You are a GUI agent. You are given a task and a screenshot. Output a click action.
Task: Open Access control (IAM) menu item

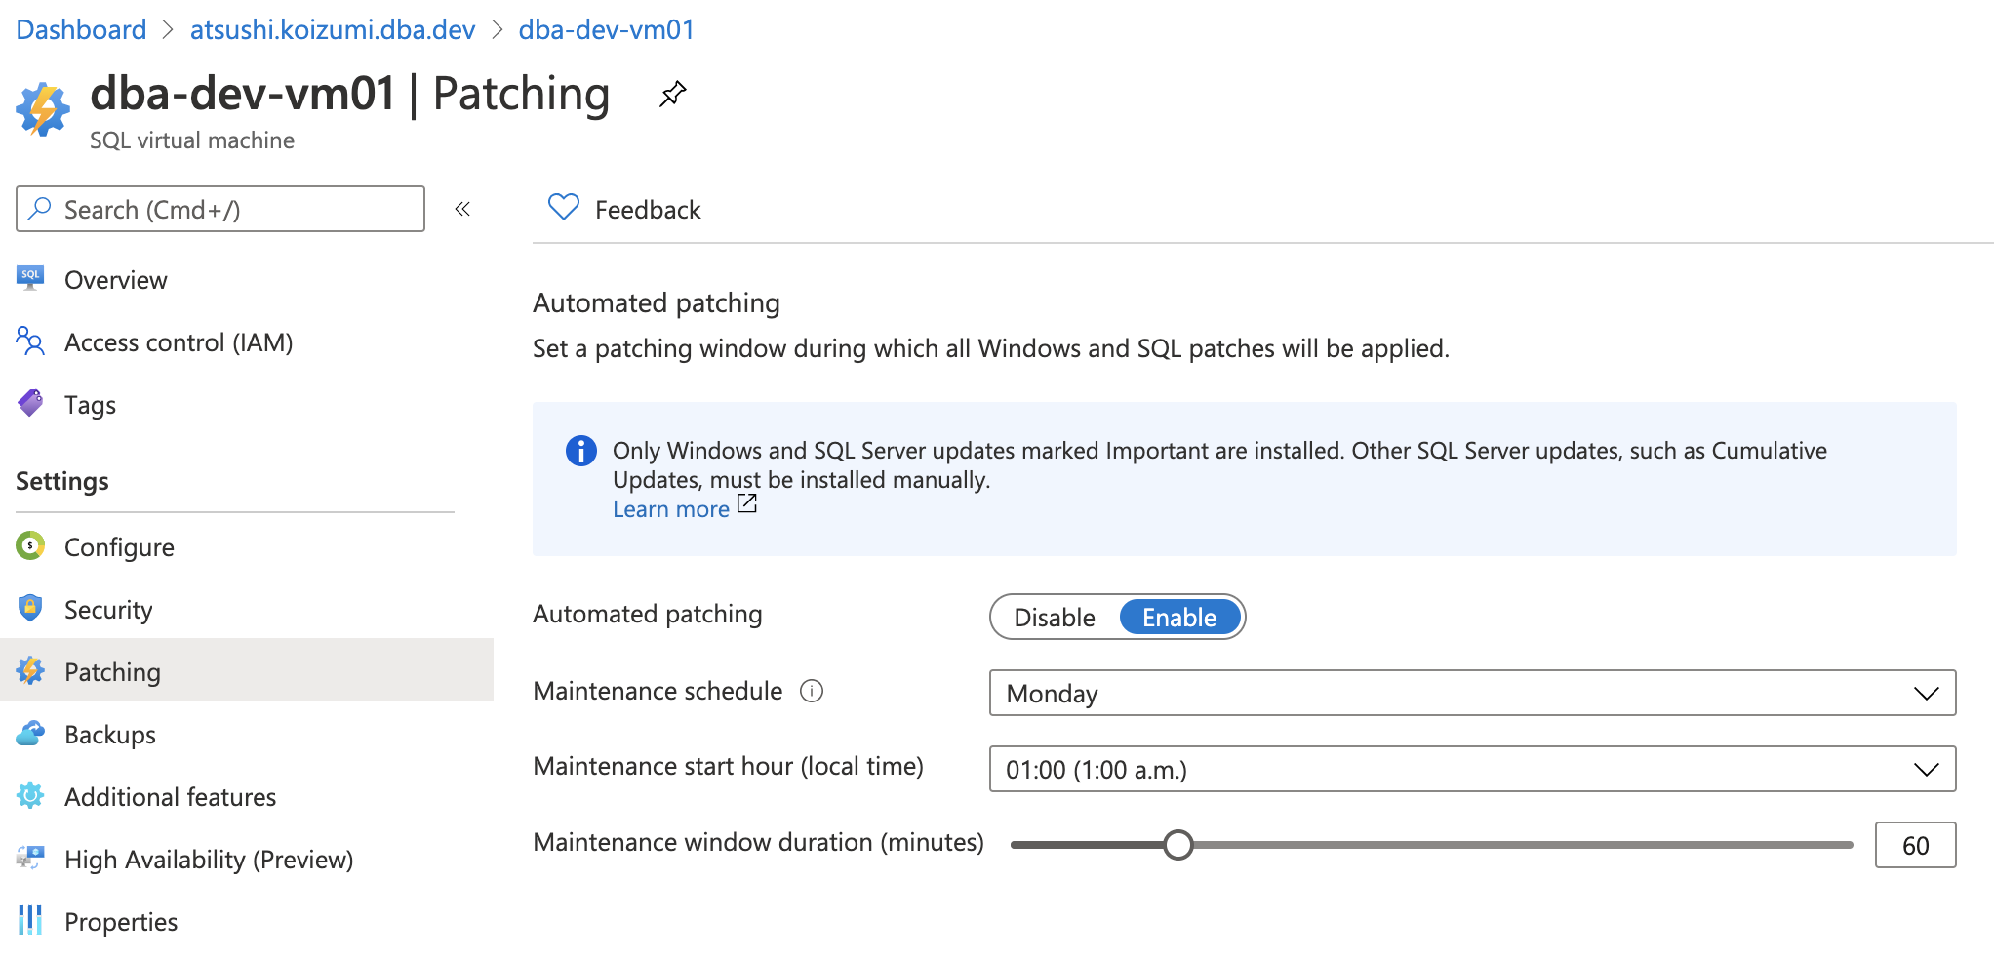pos(178,342)
